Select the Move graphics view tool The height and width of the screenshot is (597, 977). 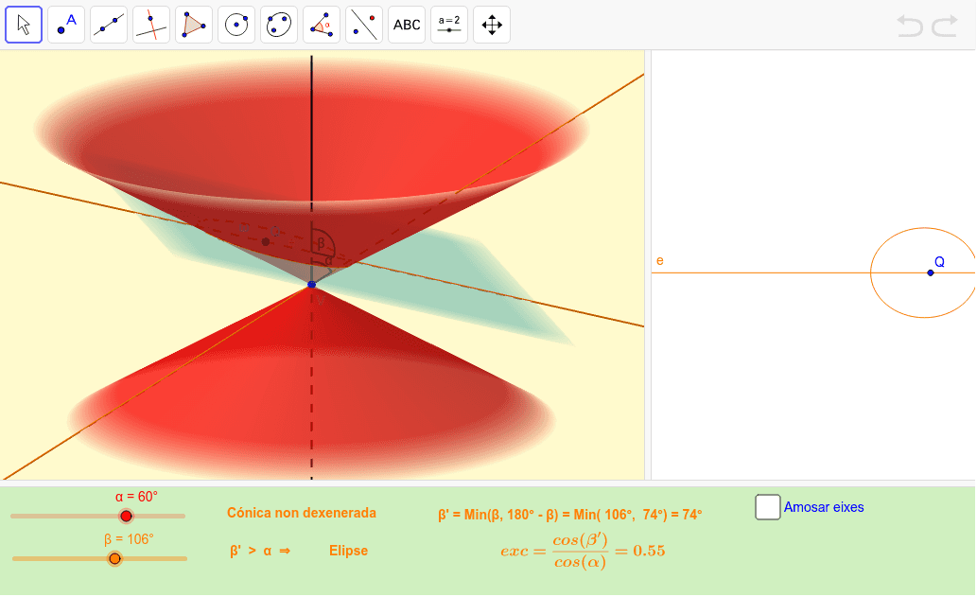click(492, 25)
